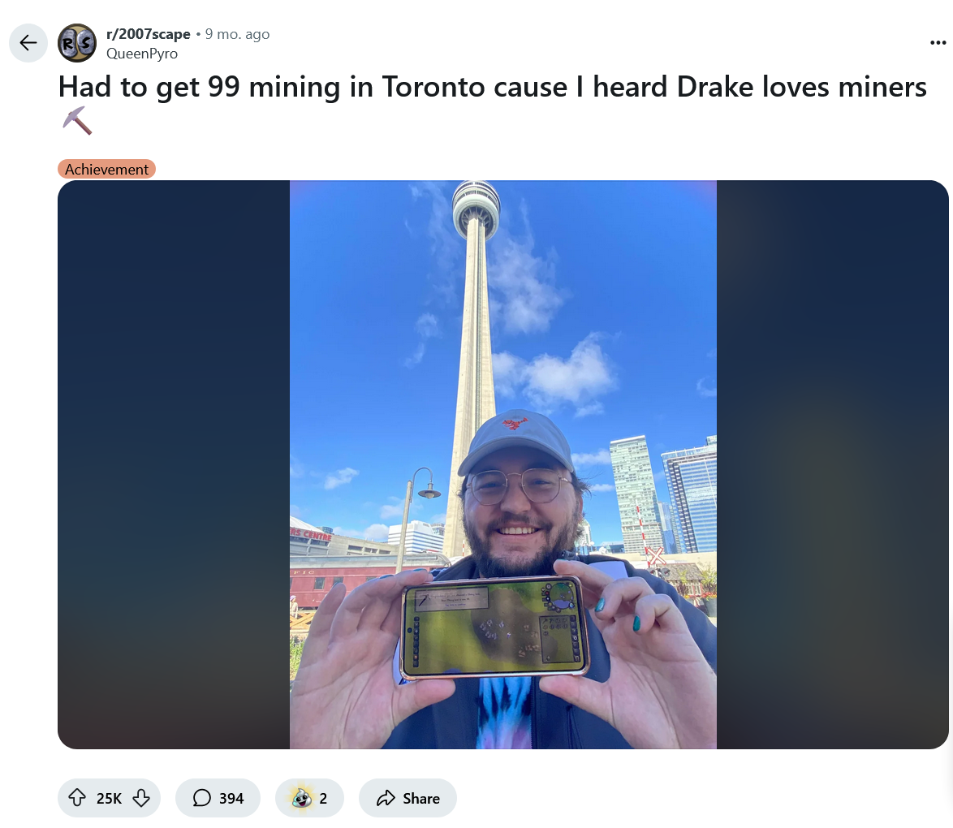Click the pickaxe emoji in title
The height and width of the screenshot is (828, 953).
(77, 120)
